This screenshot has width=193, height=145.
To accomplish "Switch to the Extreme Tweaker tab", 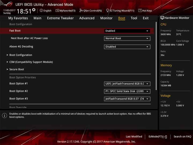I will click(60, 18).
